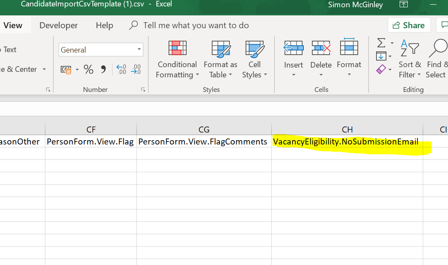The width and height of the screenshot is (448, 265).
Task: Apply Comma Style number format
Action: [x=103, y=70]
